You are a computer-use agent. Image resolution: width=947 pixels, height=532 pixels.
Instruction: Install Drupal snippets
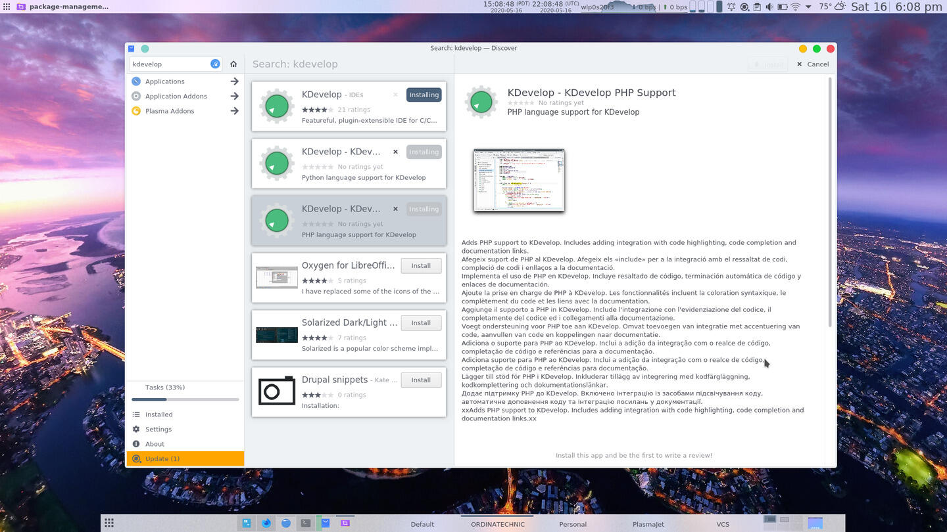click(421, 380)
